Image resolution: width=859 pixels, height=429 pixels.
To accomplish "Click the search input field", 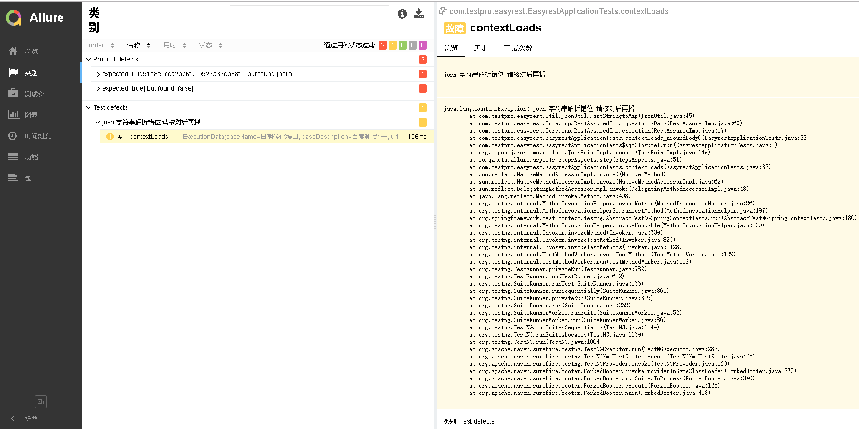I will click(x=309, y=13).
